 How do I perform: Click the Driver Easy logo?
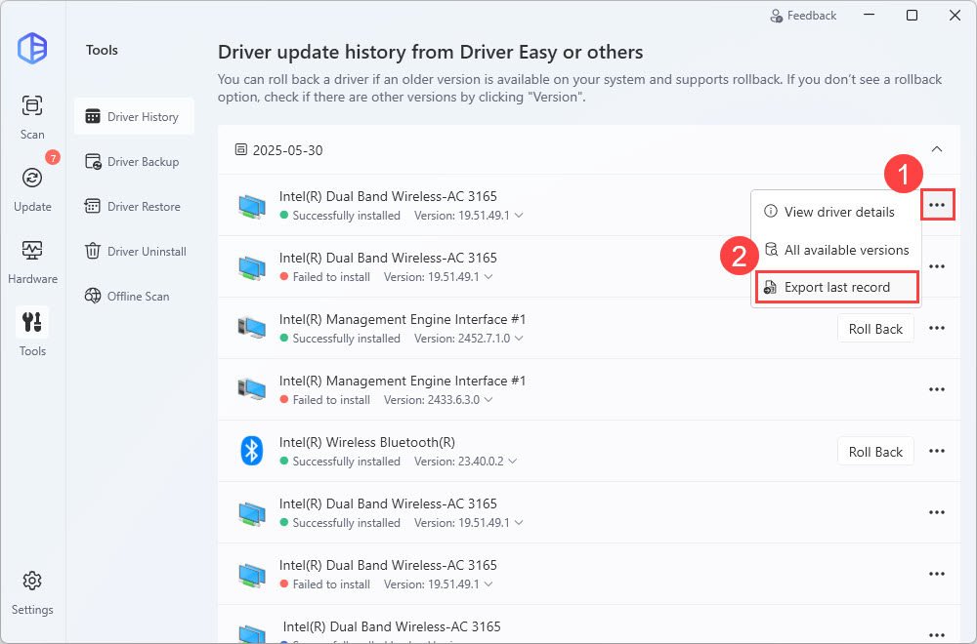(32, 49)
